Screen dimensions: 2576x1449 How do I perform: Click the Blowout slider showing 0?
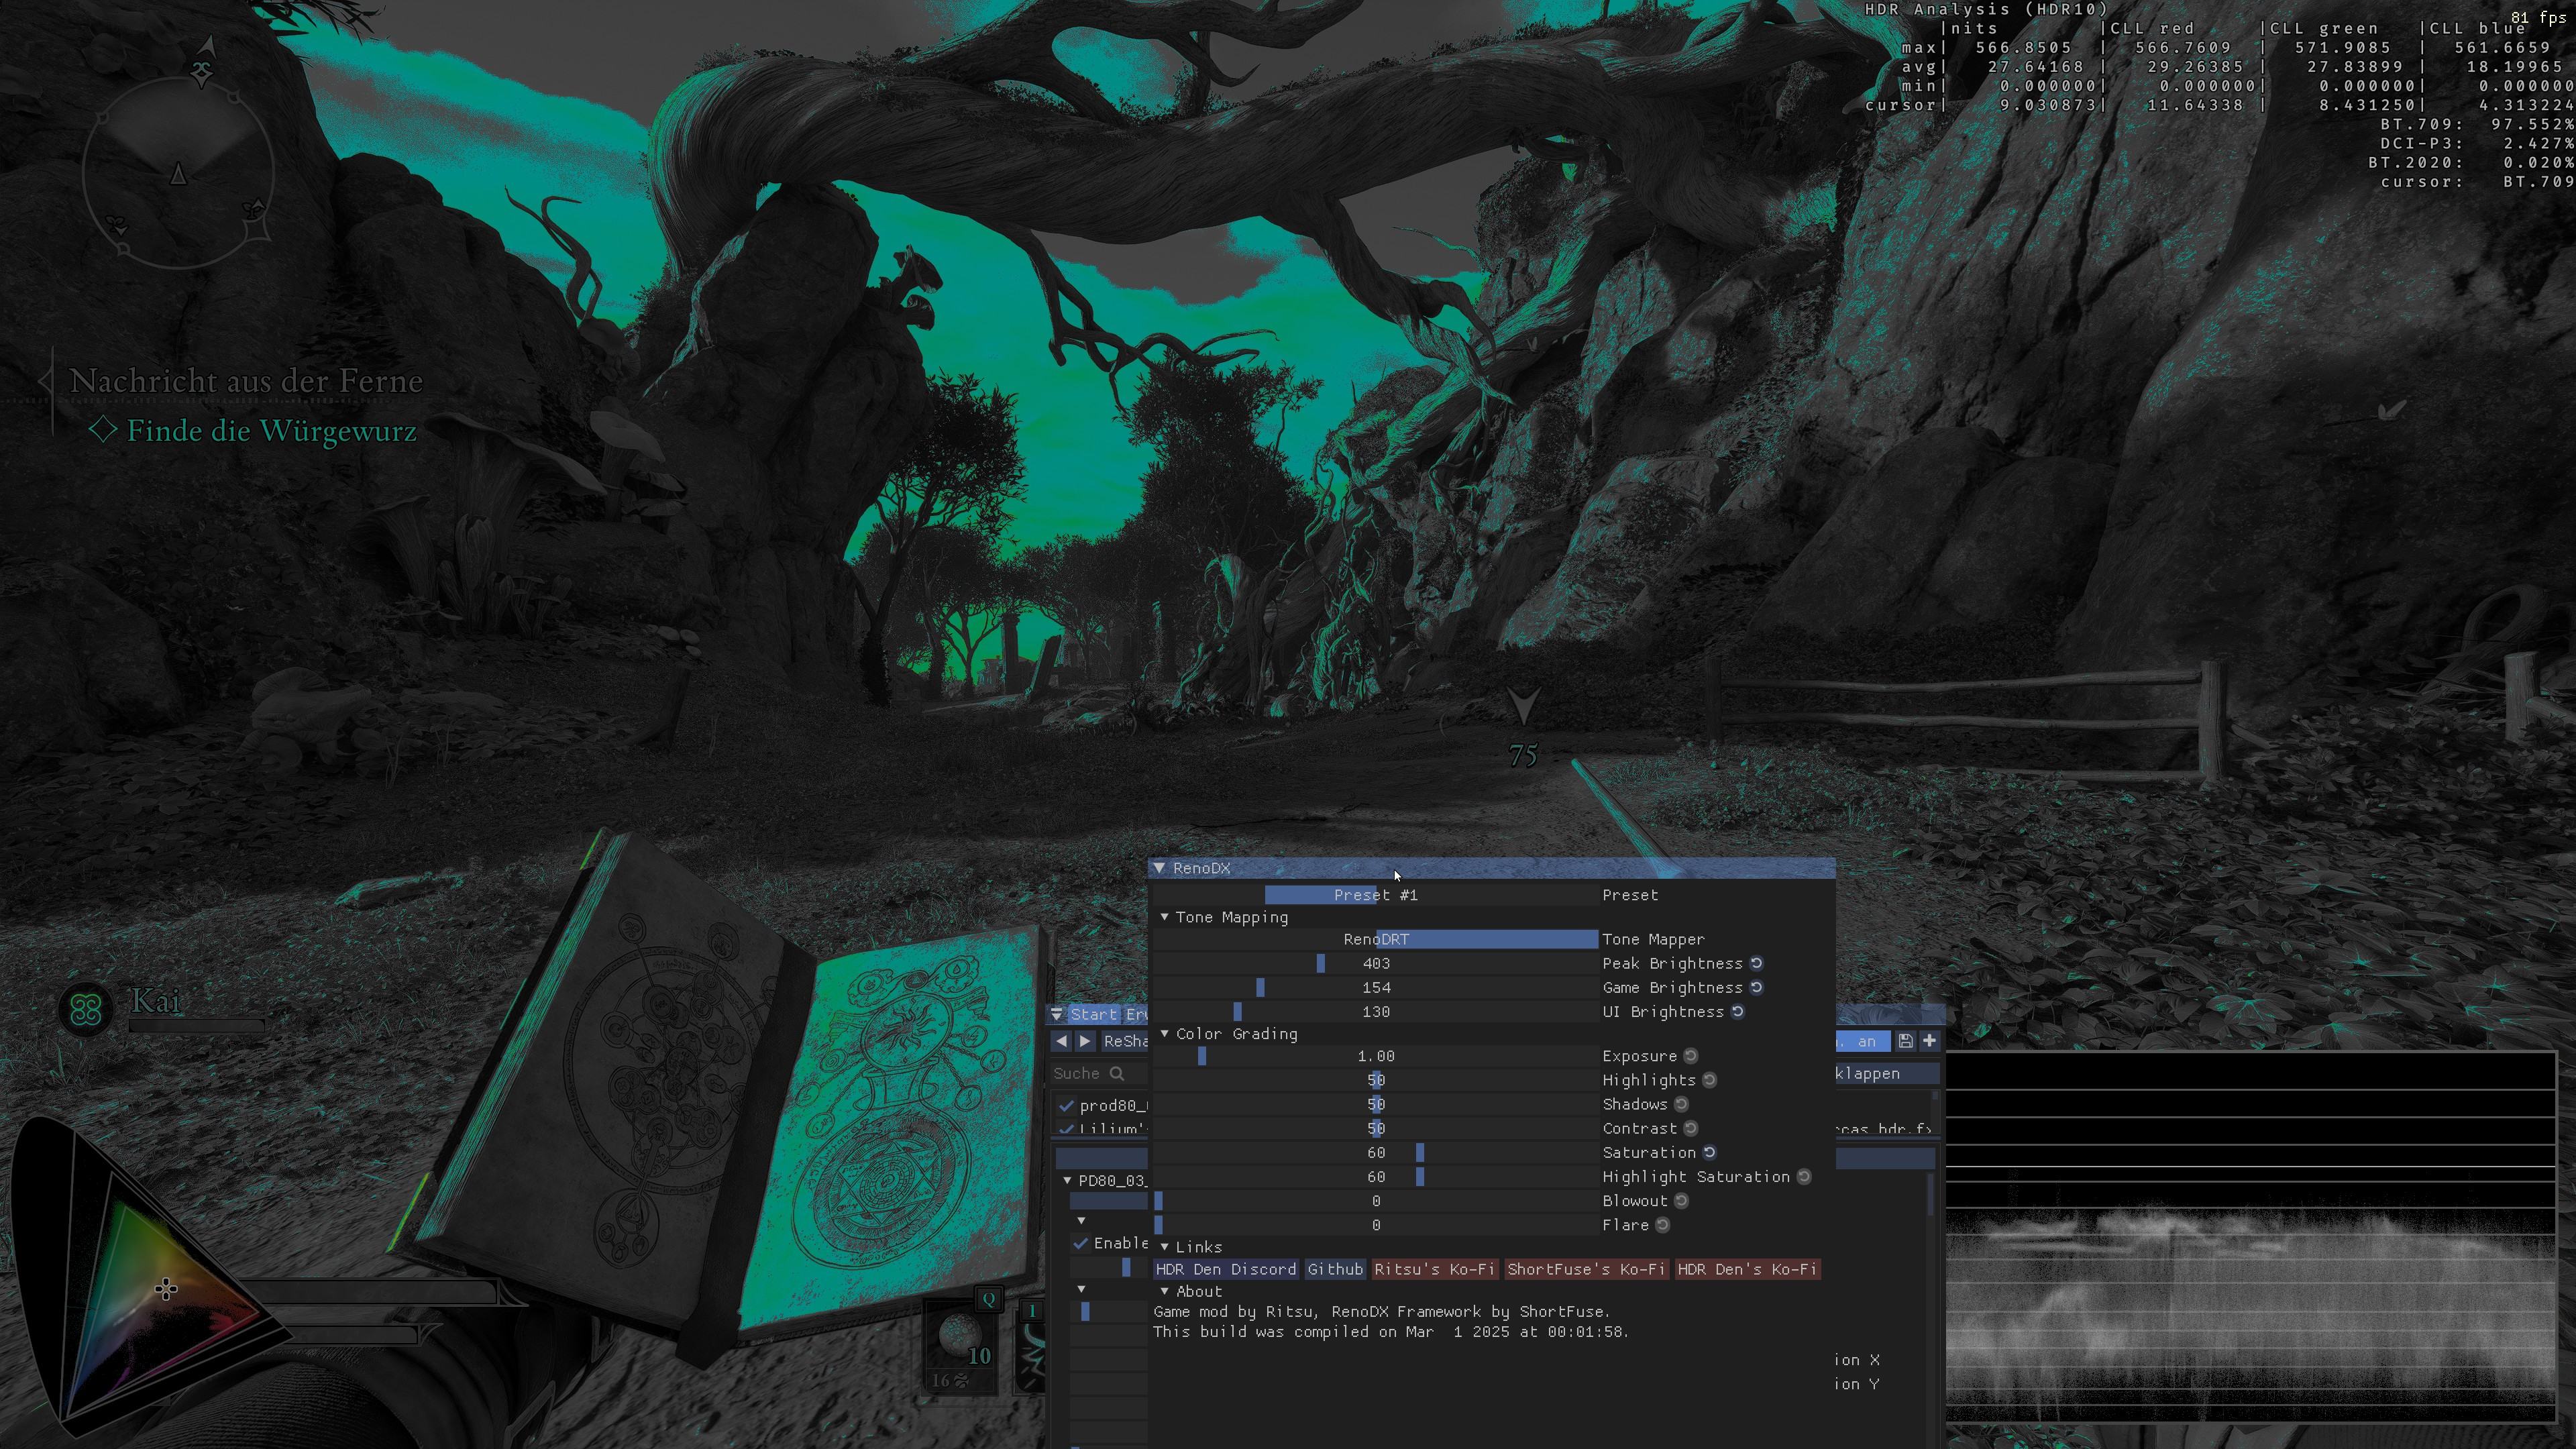pyautogui.click(x=1376, y=1201)
